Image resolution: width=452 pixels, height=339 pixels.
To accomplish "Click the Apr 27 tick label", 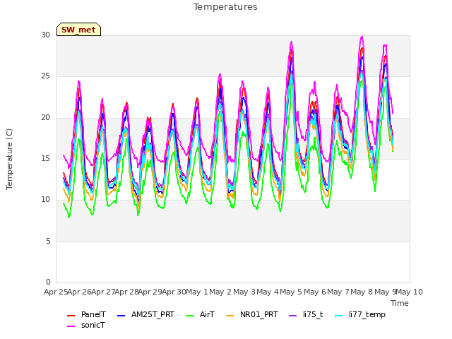I will pyautogui.click(x=103, y=292).
